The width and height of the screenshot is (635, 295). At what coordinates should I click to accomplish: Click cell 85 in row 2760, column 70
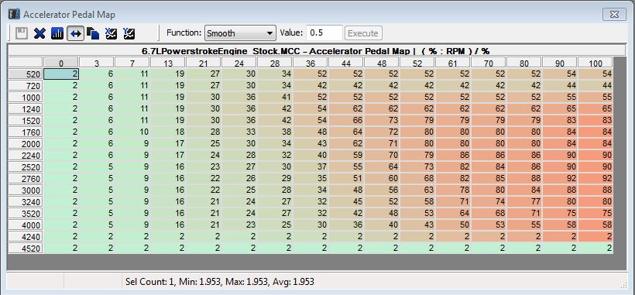[489, 179]
